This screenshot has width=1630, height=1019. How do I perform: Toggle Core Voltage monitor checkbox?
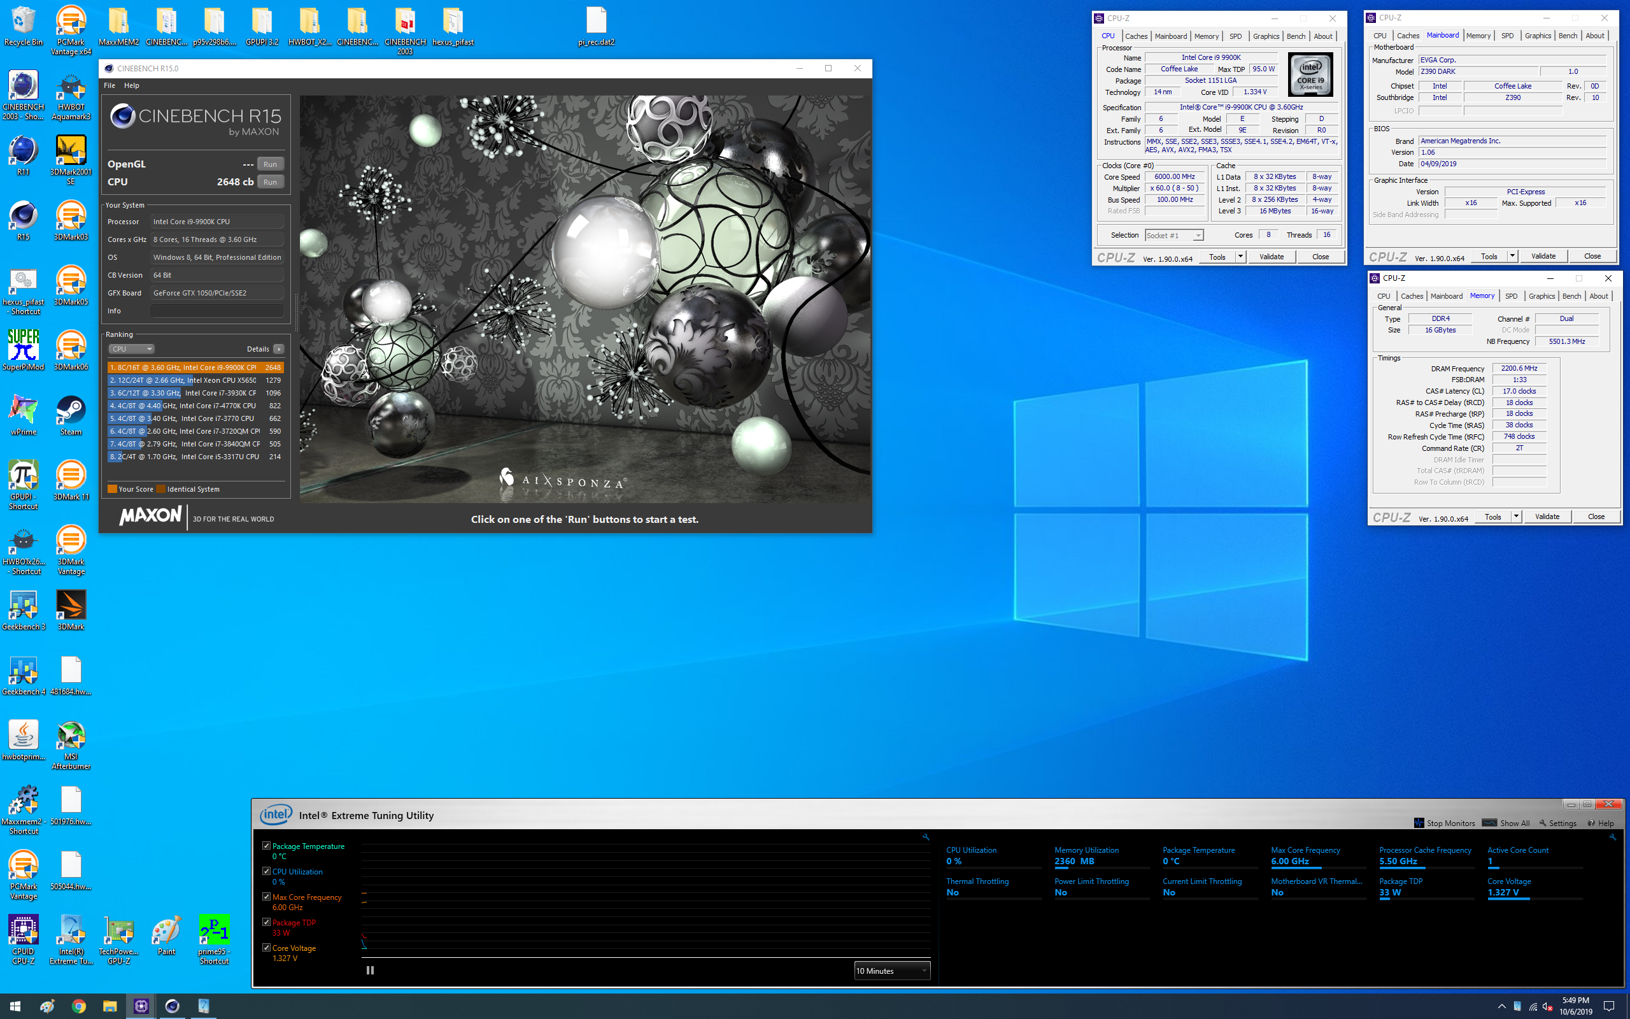[266, 948]
